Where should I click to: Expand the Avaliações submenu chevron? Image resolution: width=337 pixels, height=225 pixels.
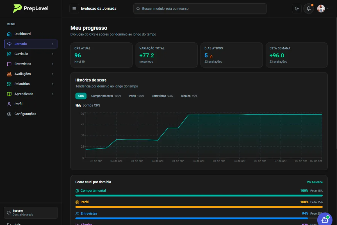point(53,74)
